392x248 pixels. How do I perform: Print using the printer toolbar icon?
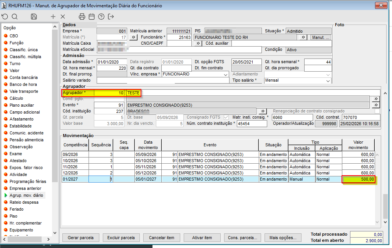[82, 17]
